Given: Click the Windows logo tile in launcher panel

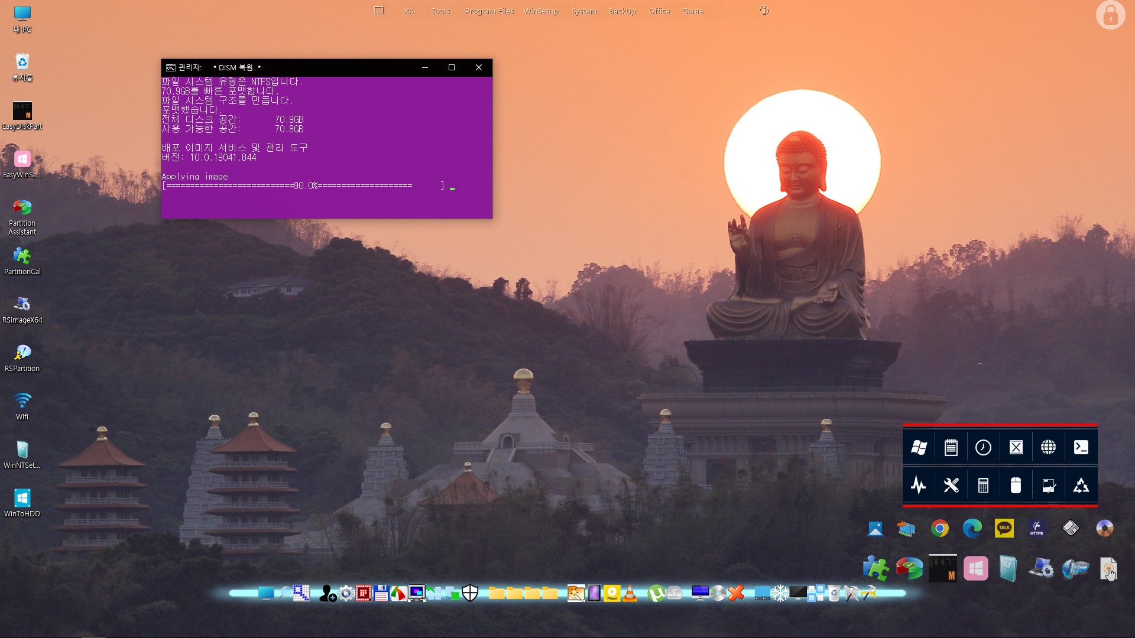Looking at the screenshot, I should [x=919, y=448].
